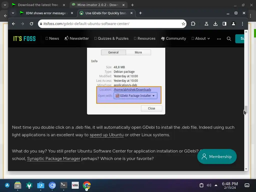Viewport: 256px width, 192px height.
Task: Open Quizzes & Puzzles in the site navigation
Action: click(x=111, y=38)
